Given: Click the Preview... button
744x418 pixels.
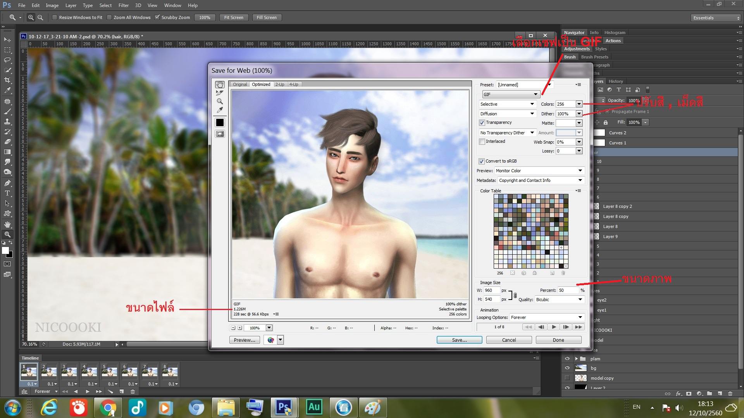Looking at the screenshot, I should point(245,340).
